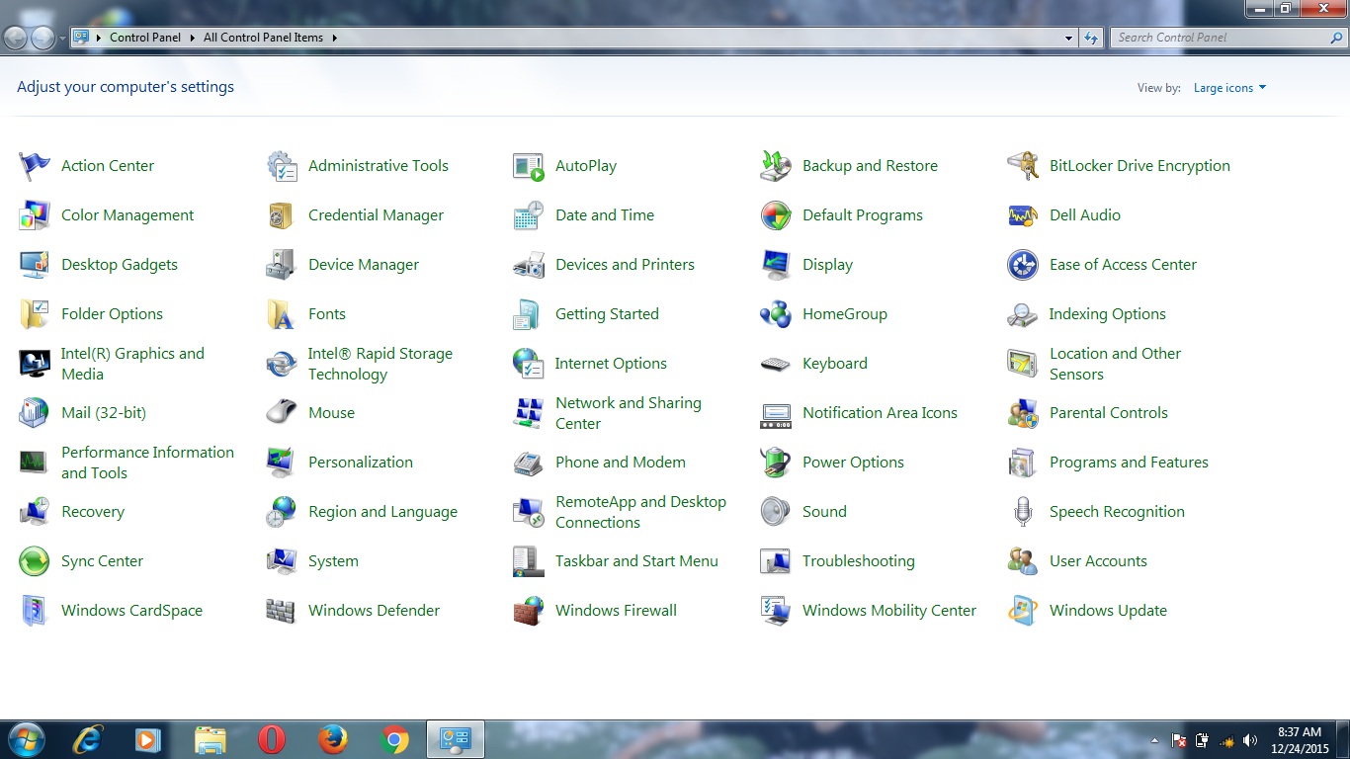This screenshot has height=759, width=1350.
Task: Open Network and Sharing Center
Action: click(x=628, y=412)
